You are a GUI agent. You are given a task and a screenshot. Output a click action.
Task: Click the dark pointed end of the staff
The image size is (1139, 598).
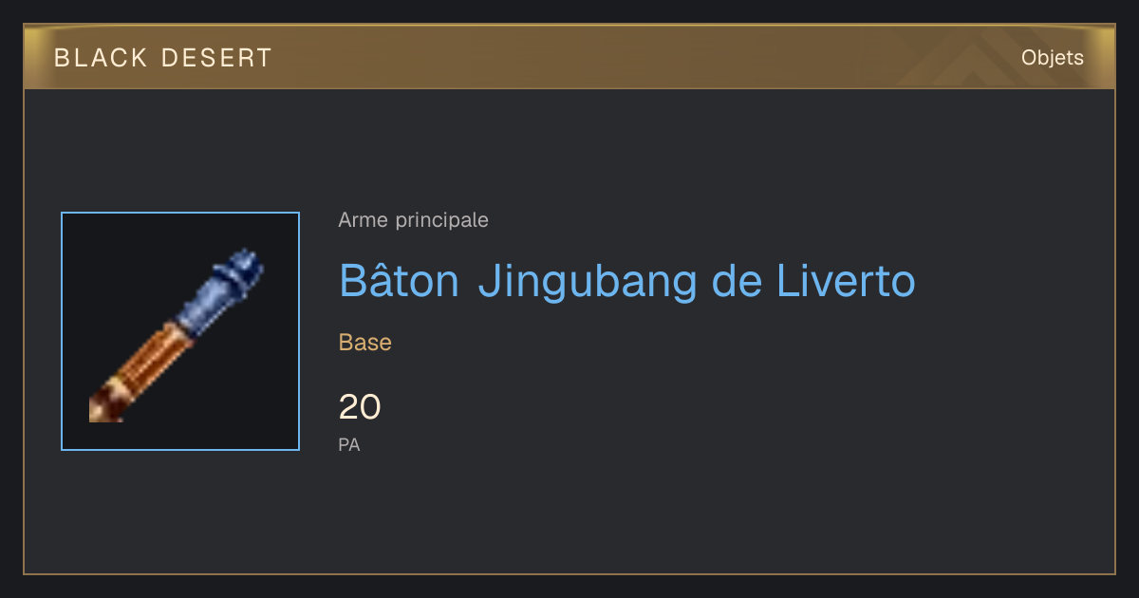tap(103, 408)
